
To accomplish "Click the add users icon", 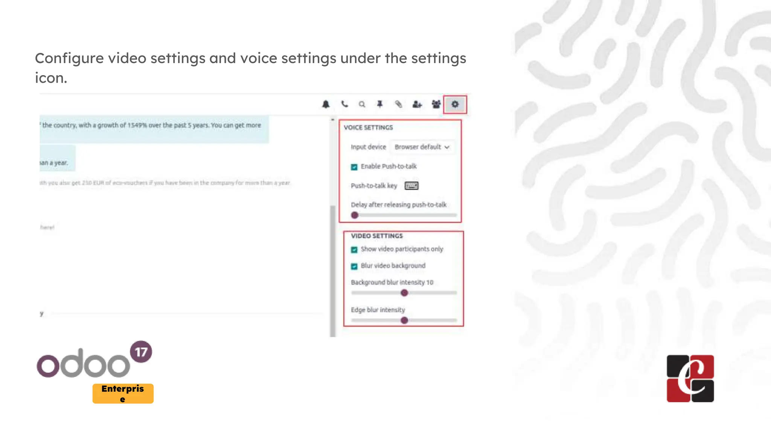I will [x=417, y=104].
